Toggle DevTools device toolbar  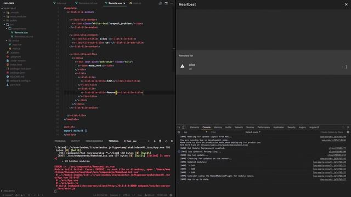click(x=184, y=128)
